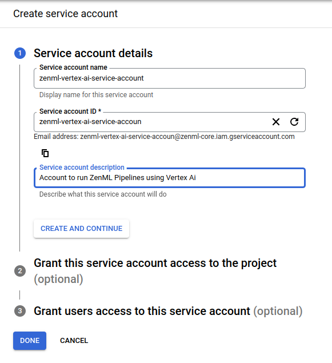Clear the Service account ID field

(x=276, y=122)
